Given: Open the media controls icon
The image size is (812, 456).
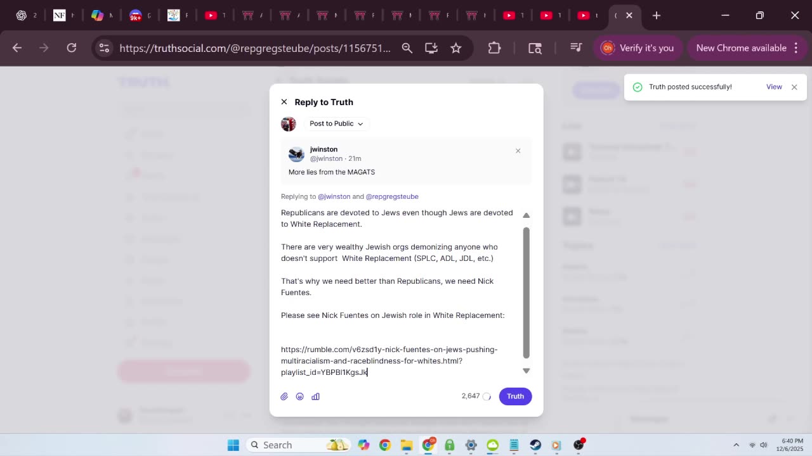Looking at the screenshot, I should [x=576, y=48].
